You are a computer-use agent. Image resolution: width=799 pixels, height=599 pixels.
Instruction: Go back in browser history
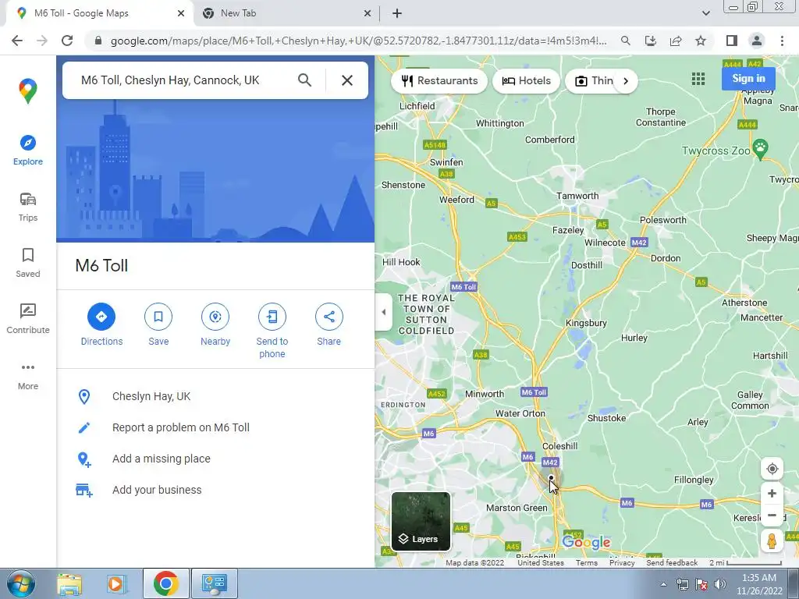click(17, 41)
